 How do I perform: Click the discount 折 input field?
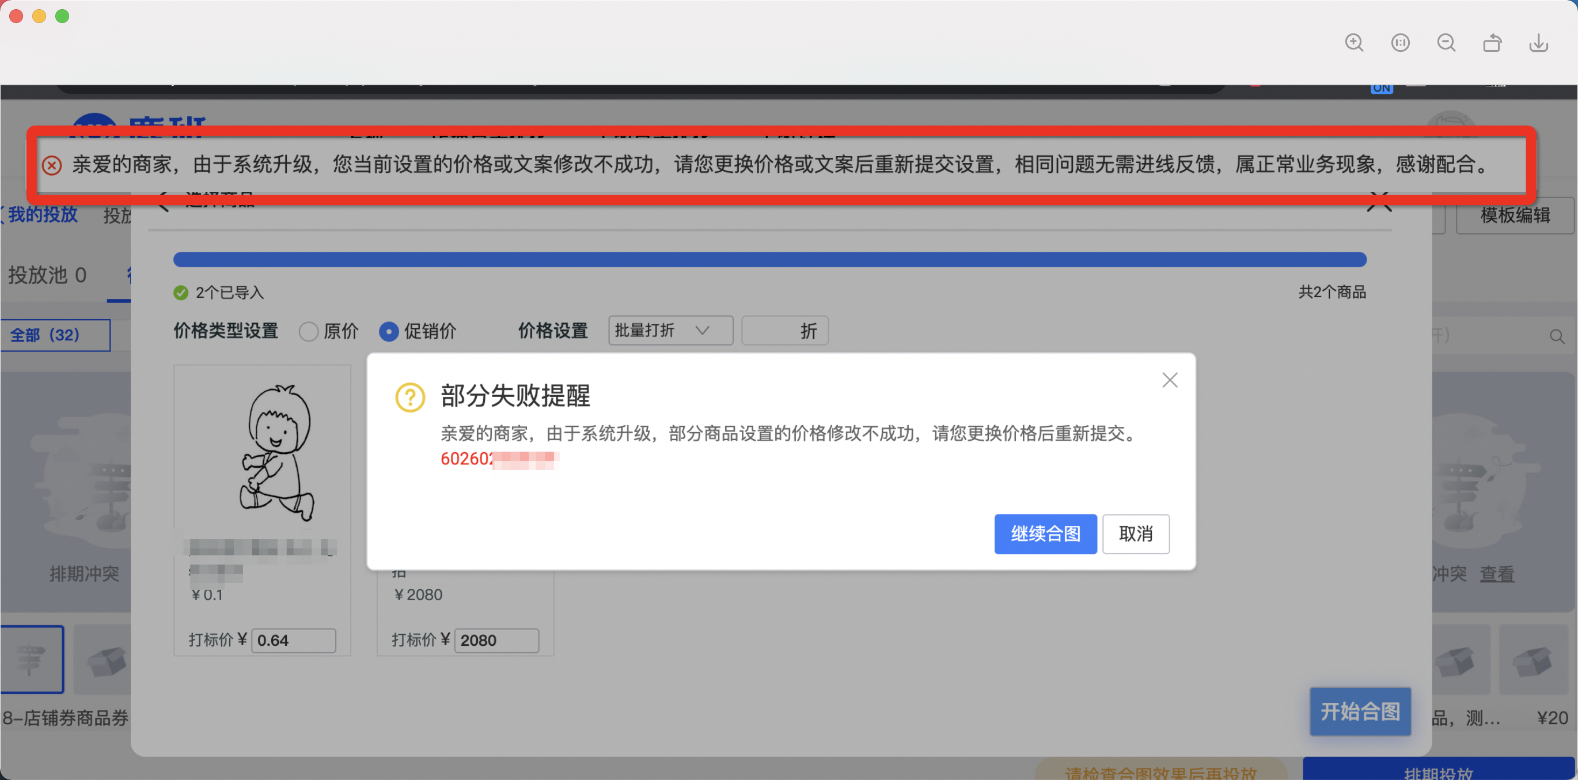click(785, 331)
